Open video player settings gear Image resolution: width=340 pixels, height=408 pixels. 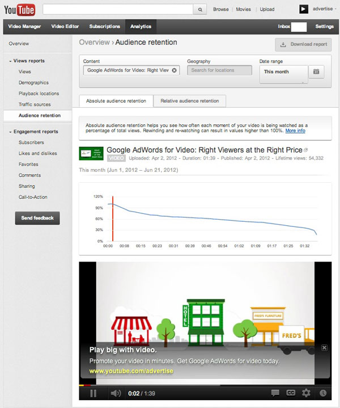coord(306,393)
